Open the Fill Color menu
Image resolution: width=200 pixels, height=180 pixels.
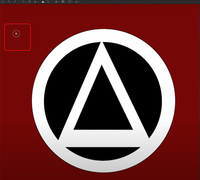tap(70, 2)
